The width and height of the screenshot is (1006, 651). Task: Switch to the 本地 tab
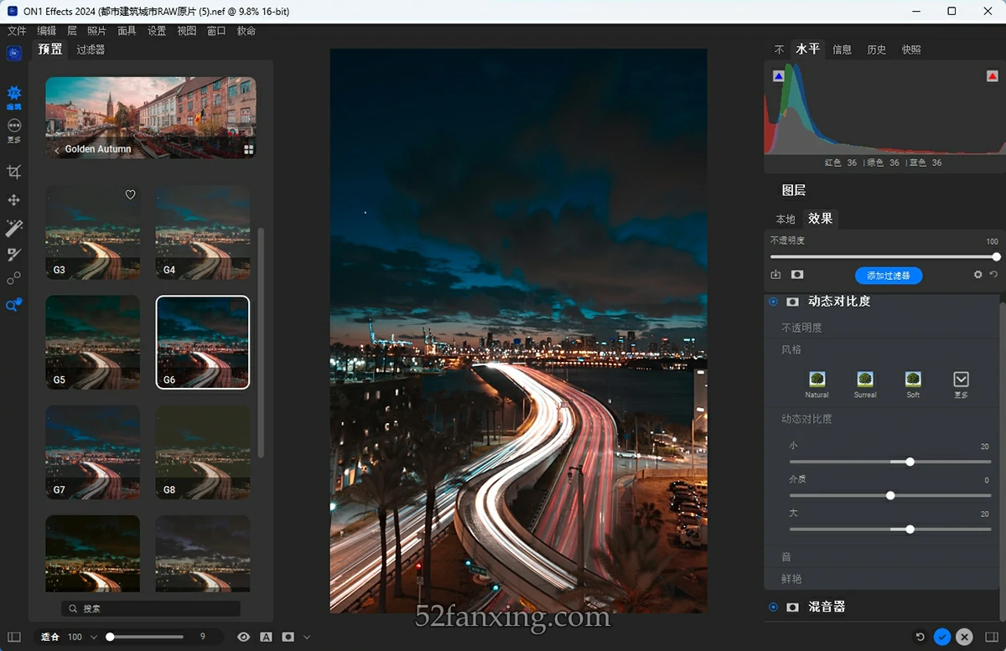[x=785, y=219]
